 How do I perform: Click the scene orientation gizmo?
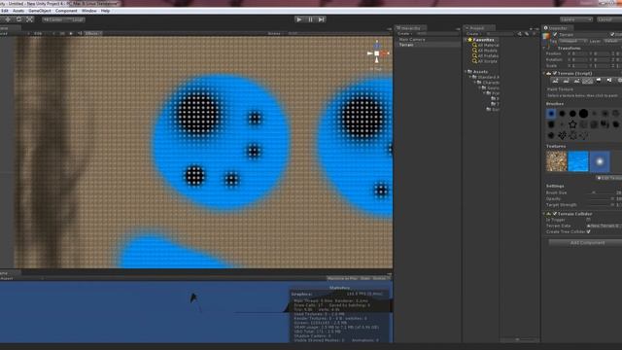point(377,53)
